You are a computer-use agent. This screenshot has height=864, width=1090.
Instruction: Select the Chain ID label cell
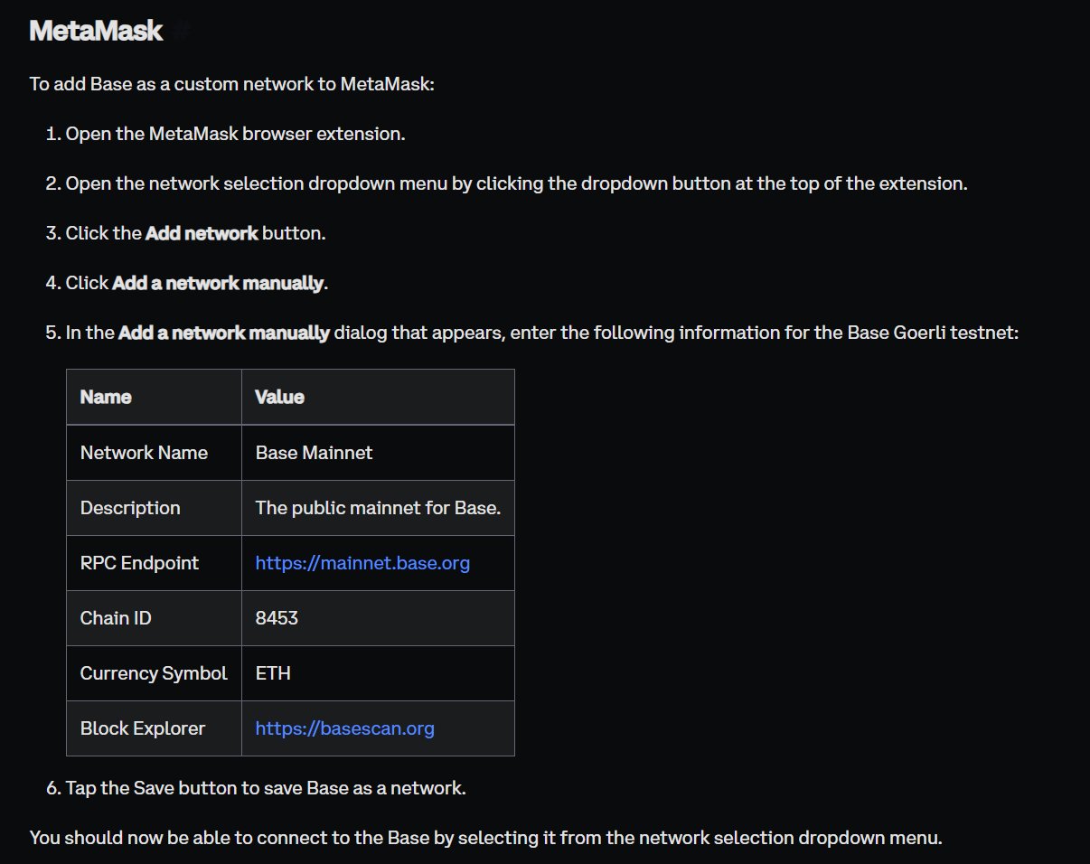click(x=154, y=618)
